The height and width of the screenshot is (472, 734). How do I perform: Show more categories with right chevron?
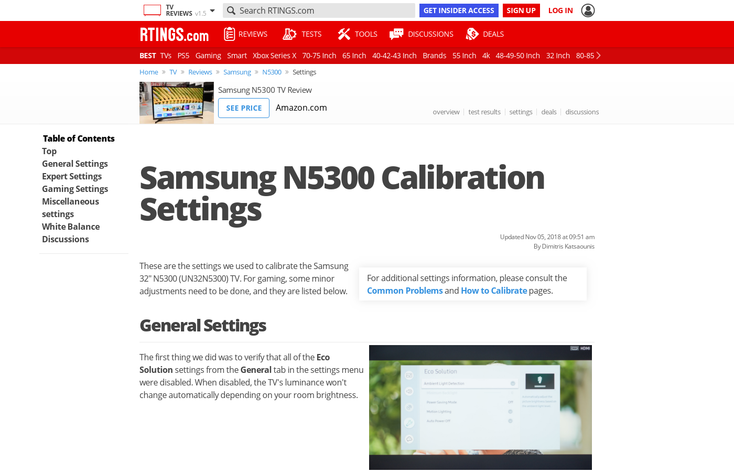coord(598,56)
